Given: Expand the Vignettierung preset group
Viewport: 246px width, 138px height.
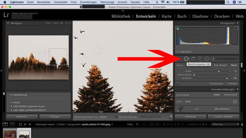Looking at the screenshot, I should click(12, 95).
